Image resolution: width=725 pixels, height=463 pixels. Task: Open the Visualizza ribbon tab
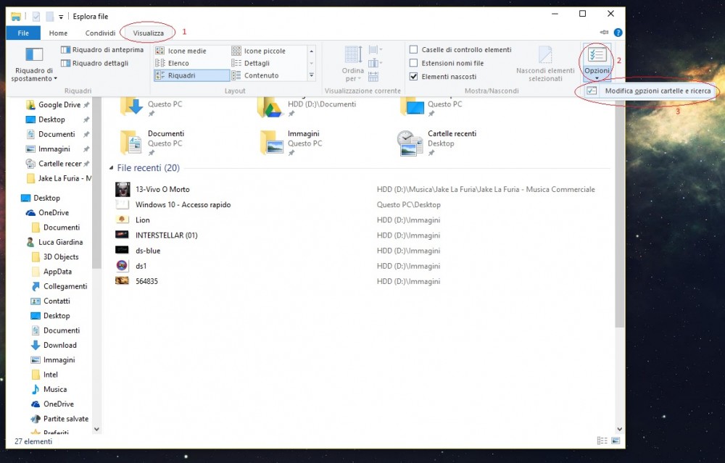click(148, 33)
